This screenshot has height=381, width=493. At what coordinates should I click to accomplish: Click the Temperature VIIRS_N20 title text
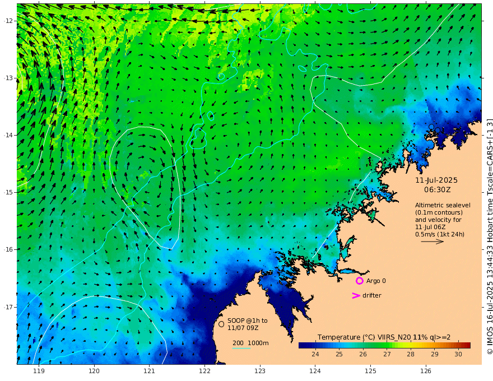pos(384,337)
